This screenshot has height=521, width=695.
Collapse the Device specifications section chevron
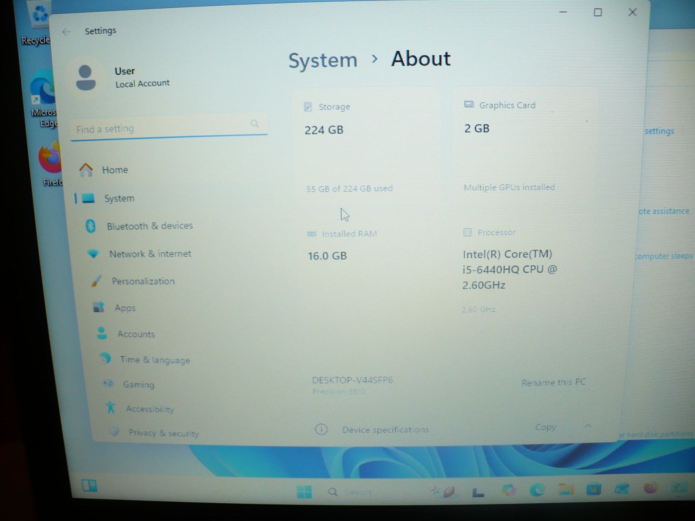(588, 426)
